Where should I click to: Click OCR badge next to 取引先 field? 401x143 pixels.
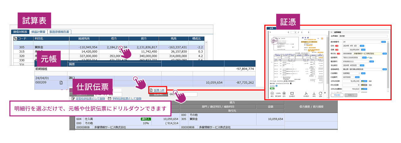[x=384, y=53]
